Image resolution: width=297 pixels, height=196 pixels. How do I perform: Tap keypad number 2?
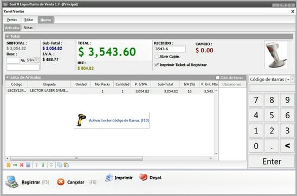(x=272, y=131)
